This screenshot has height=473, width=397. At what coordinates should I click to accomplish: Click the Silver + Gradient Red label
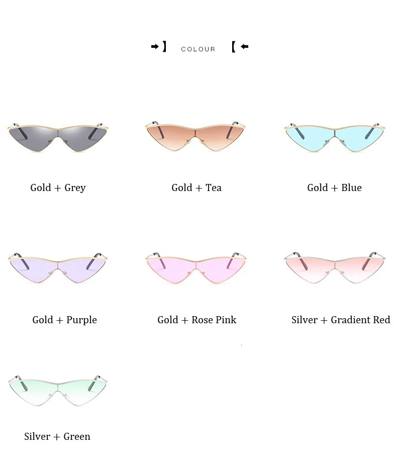click(x=341, y=320)
